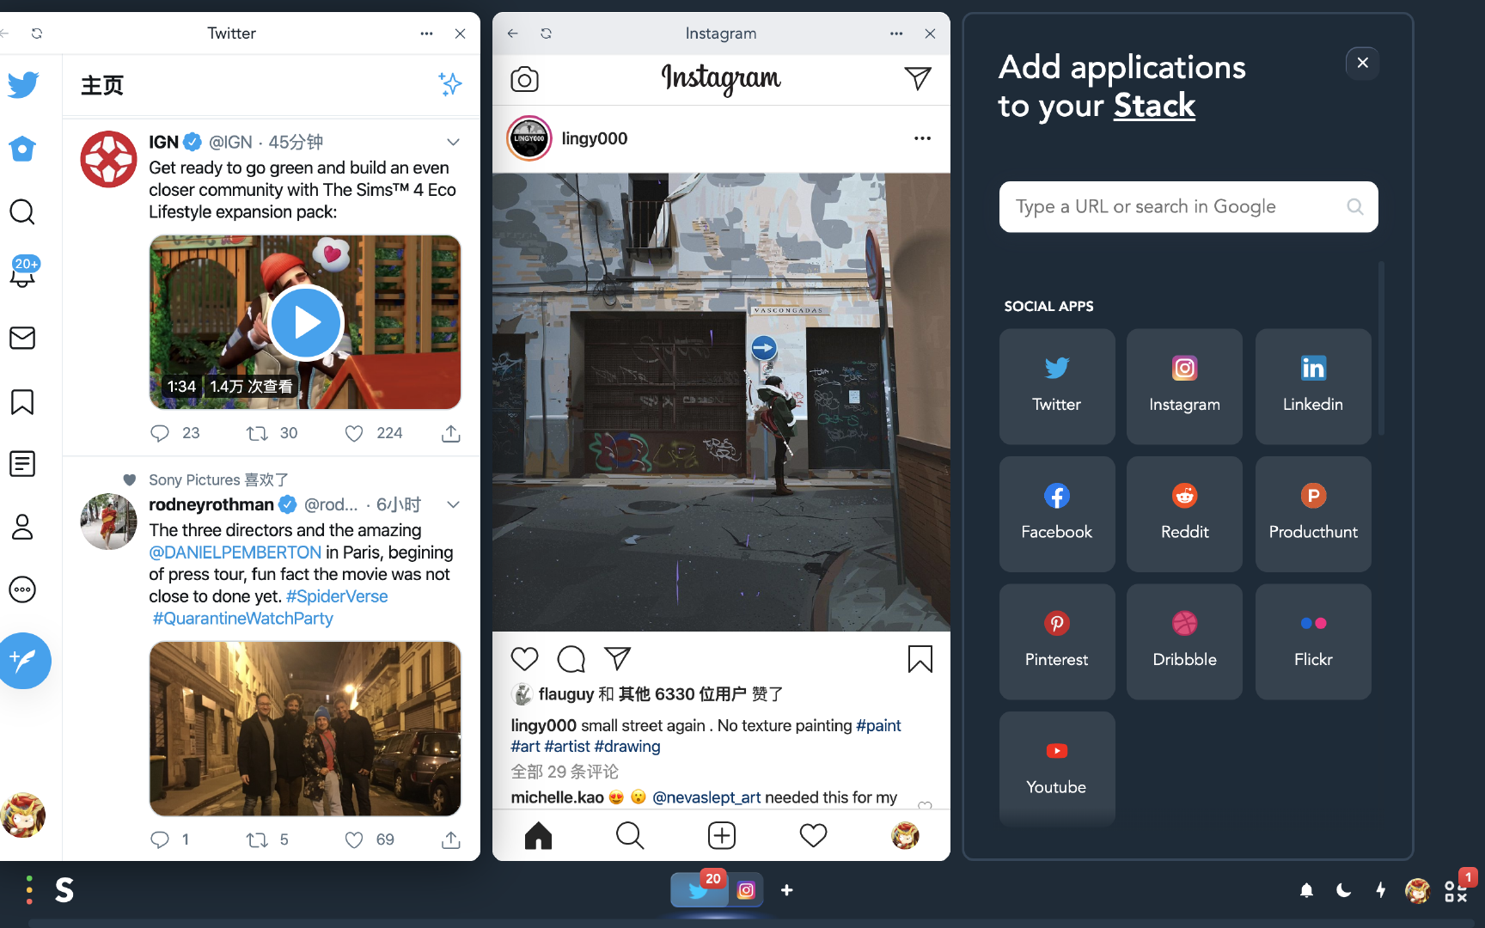Open Twitter profile icon in the sidebar
This screenshot has height=928, width=1485.
pyautogui.click(x=22, y=527)
